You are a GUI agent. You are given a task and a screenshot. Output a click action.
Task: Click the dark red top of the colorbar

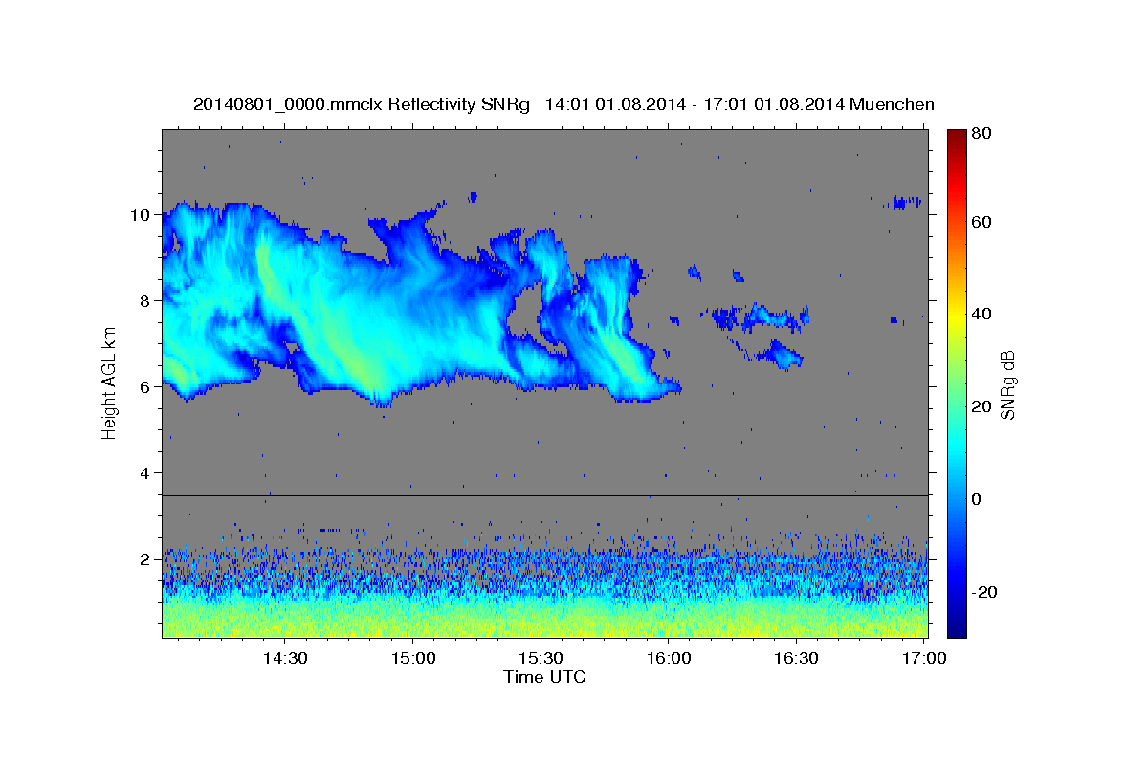coord(956,137)
